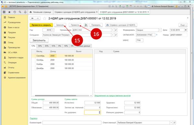Open Администрирование section

coord(17,78)
